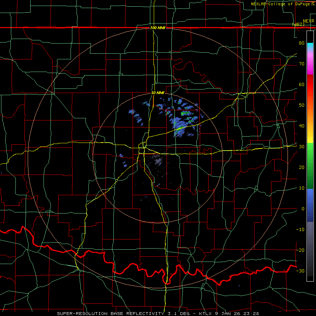Pick the green segment of the color bar
The image size is (316, 316).
coord(310,166)
